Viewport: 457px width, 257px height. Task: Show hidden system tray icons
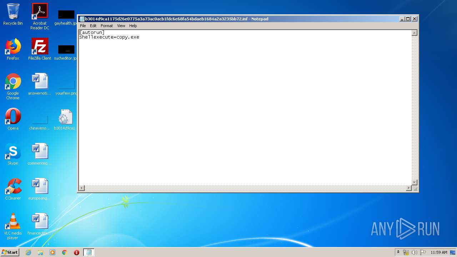(398, 252)
